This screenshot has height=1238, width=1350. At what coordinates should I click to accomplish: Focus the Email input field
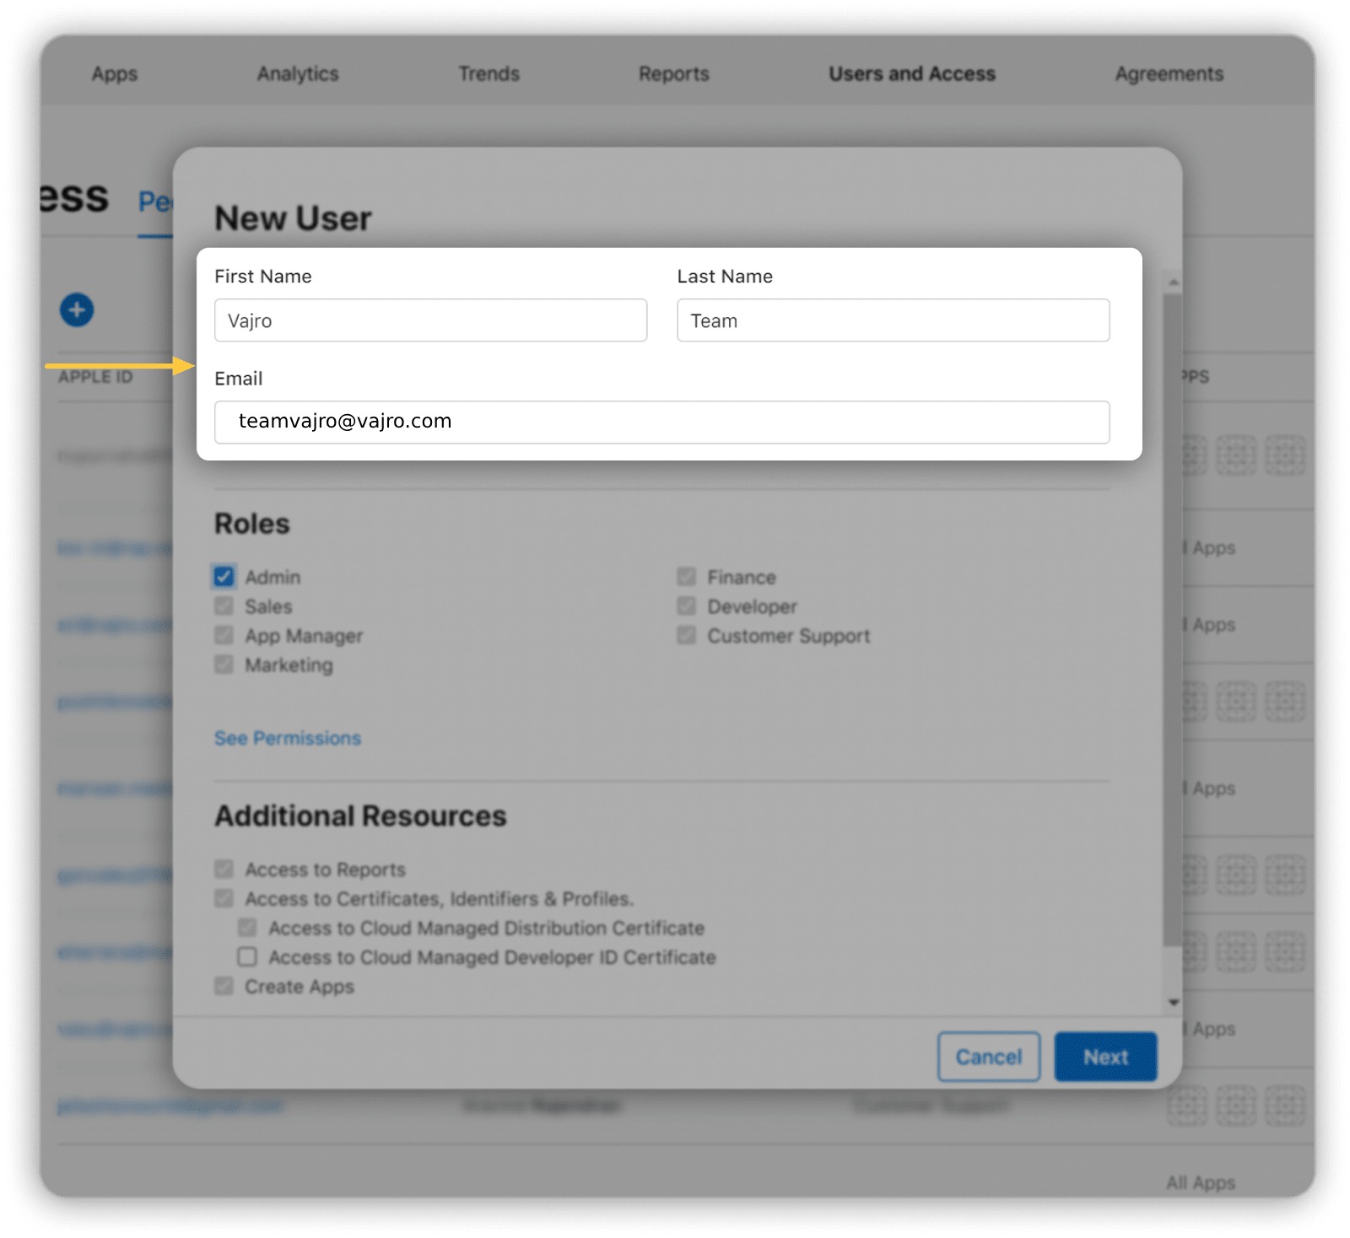(662, 422)
